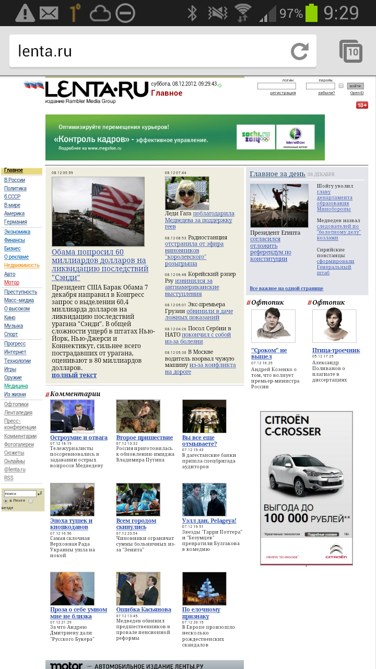
Task: Click the 'регистрация' link
Action: pyautogui.click(x=283, y=93)
